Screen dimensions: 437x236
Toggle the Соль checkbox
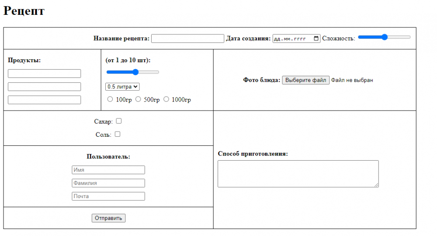[x=117, y=134]
